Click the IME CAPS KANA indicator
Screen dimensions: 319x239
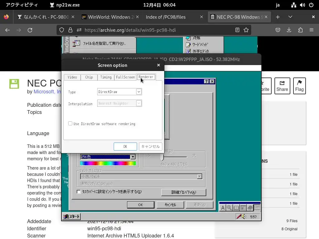tap(257, 208)
